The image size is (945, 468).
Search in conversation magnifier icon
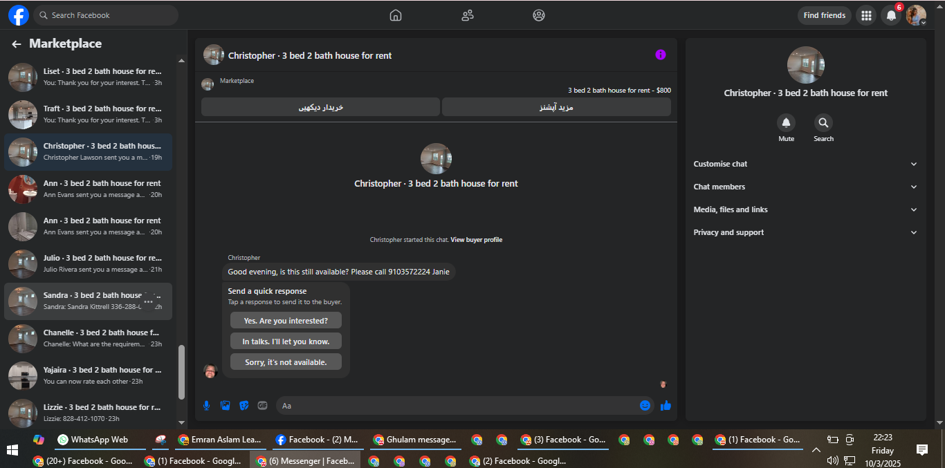823,123
